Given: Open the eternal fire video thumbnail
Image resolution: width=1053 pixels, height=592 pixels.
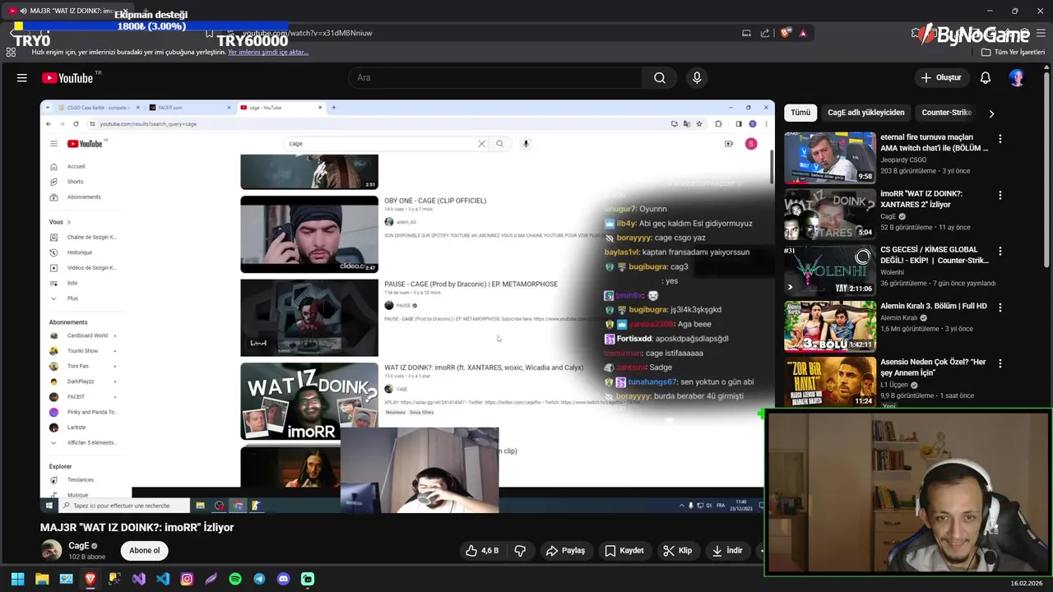Looking at the screenshot, I should coord(830,158).
